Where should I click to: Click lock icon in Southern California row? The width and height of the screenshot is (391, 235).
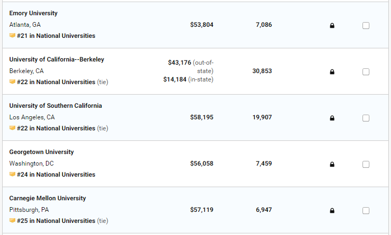[332, 118]
